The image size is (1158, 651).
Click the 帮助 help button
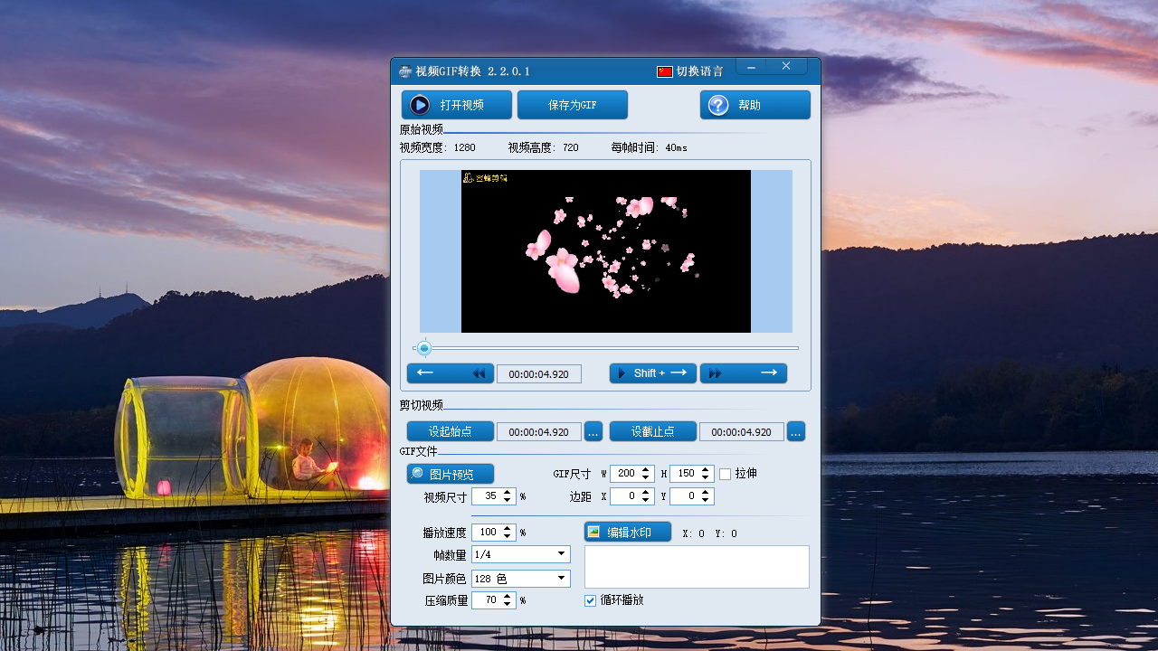point(755,105)
